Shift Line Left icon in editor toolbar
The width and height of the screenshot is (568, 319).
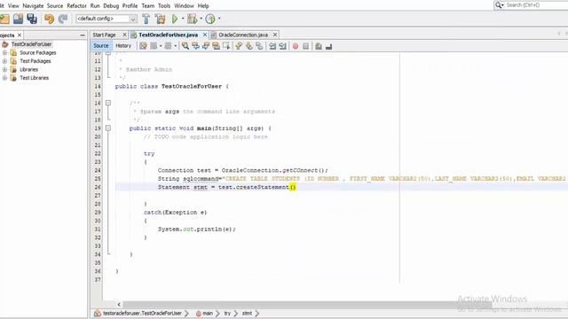pyautogui.click(x=272, y=46)
